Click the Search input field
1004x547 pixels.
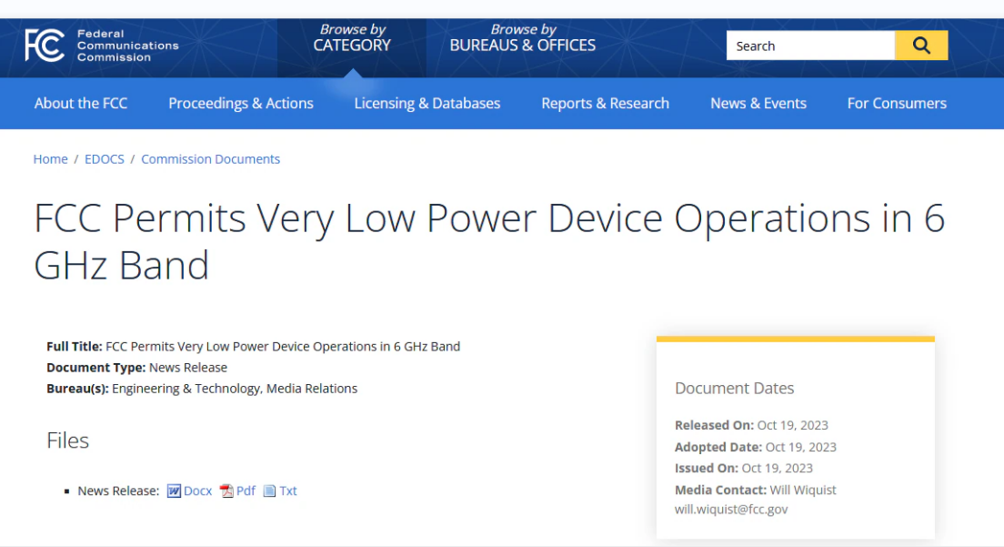coord(810,46)
